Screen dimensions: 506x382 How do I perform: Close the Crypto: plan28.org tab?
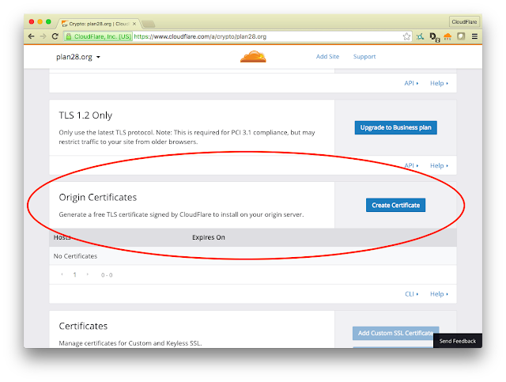[x=134, y=24]
